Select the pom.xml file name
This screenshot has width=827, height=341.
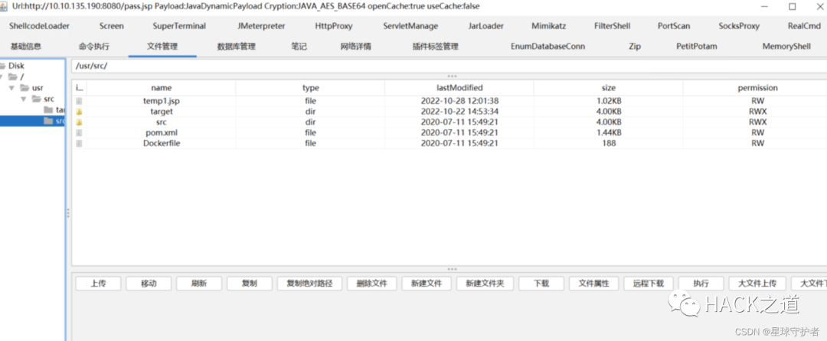pyautogui.click(x=161, y=132)
